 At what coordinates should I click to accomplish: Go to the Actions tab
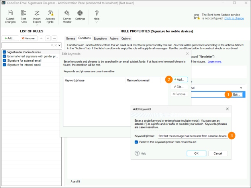click(x=114, y=39)
